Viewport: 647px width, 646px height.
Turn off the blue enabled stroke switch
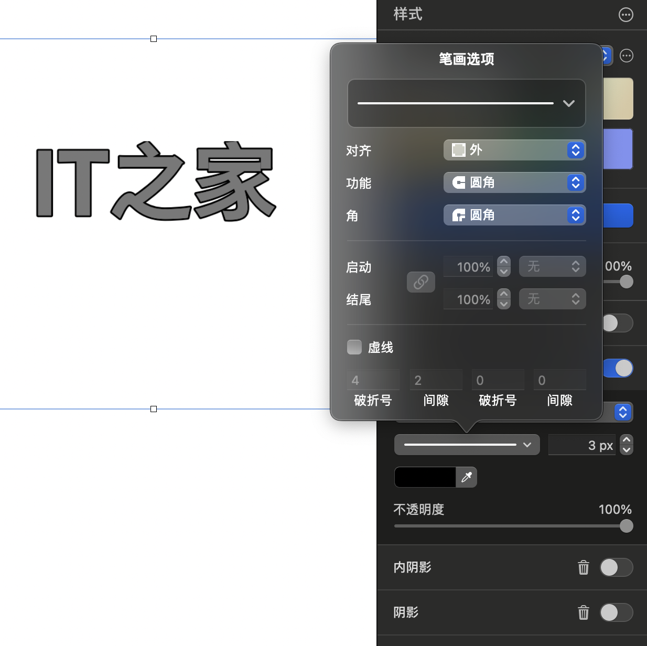click(618, 368)
